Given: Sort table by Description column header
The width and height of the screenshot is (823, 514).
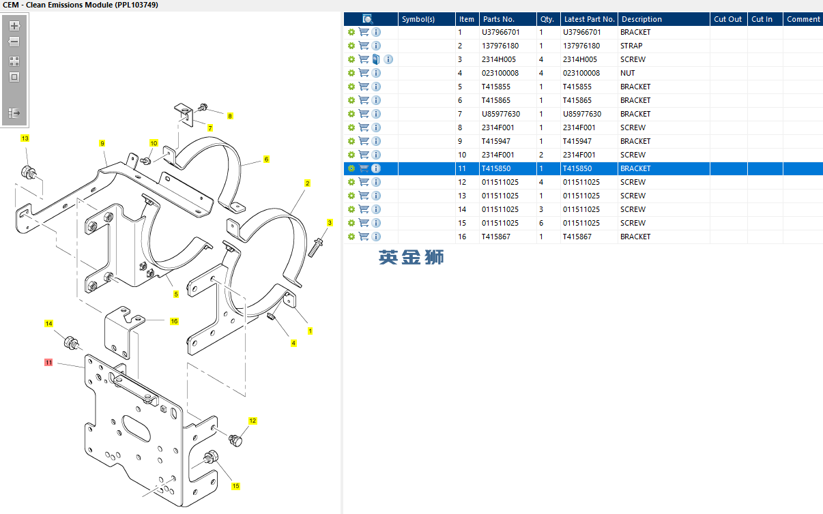Looking at the screenshot, I should coord(641,19).
